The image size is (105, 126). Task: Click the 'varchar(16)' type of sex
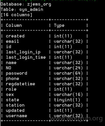[x=68, y=95]
